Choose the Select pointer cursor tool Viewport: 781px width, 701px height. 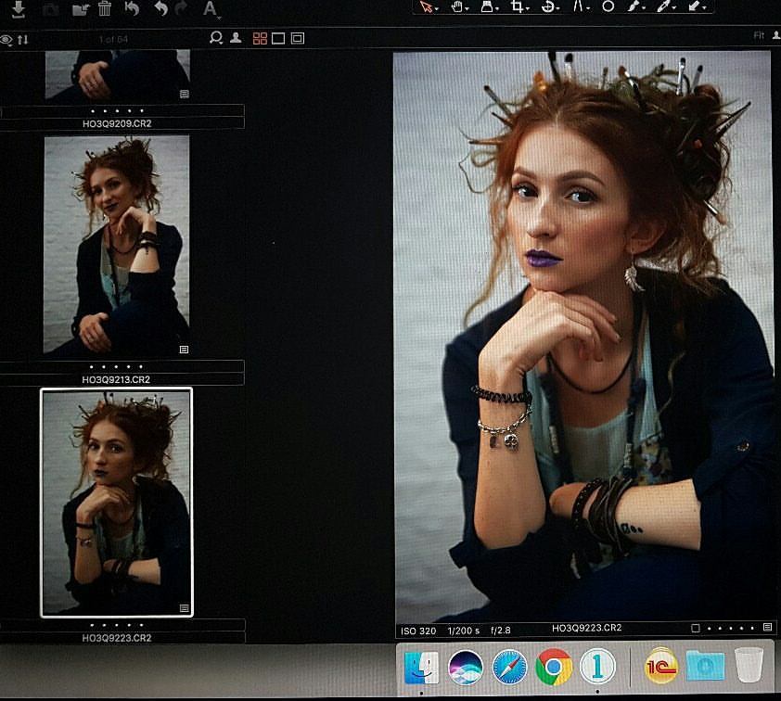426,6
